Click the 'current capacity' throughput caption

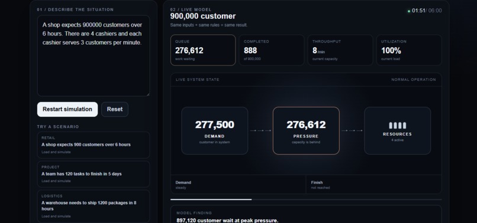tap(325, 59)
